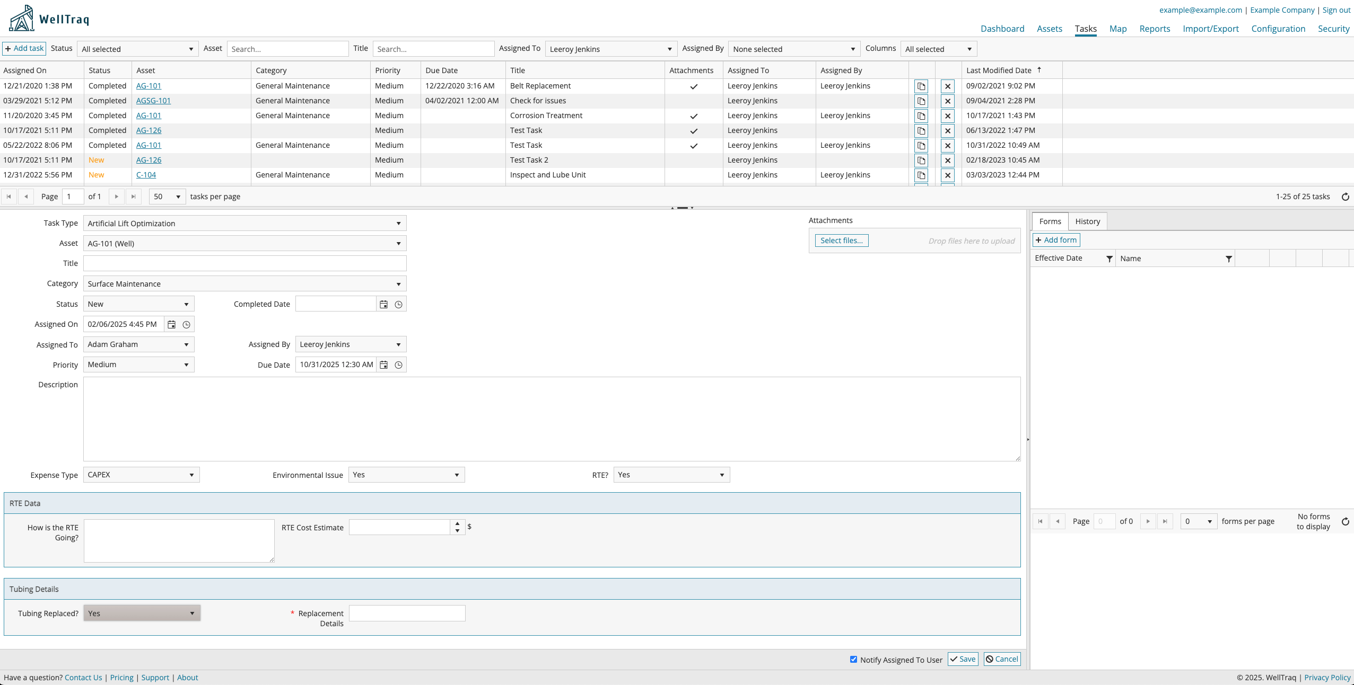Click the Save button

(963, 659)
